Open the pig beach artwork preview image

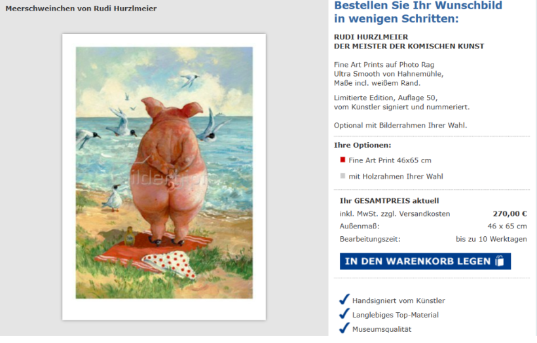click(x=164, y=173)
